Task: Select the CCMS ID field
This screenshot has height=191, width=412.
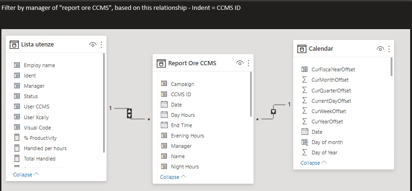Action: pyautogui.click(x=181, y=94)
